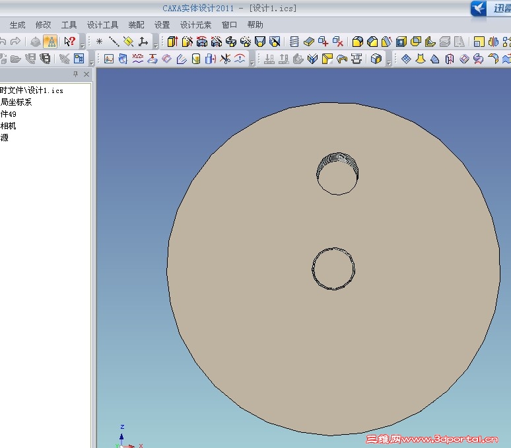Select the Sweep feature icon

pos(231,42)
